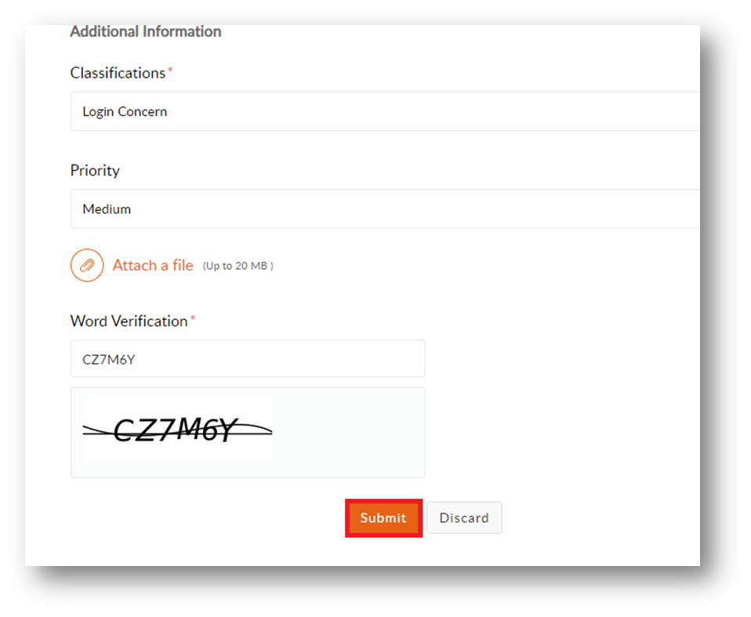
Task: Discard the form using Discard button
Action: pos(464,518)
